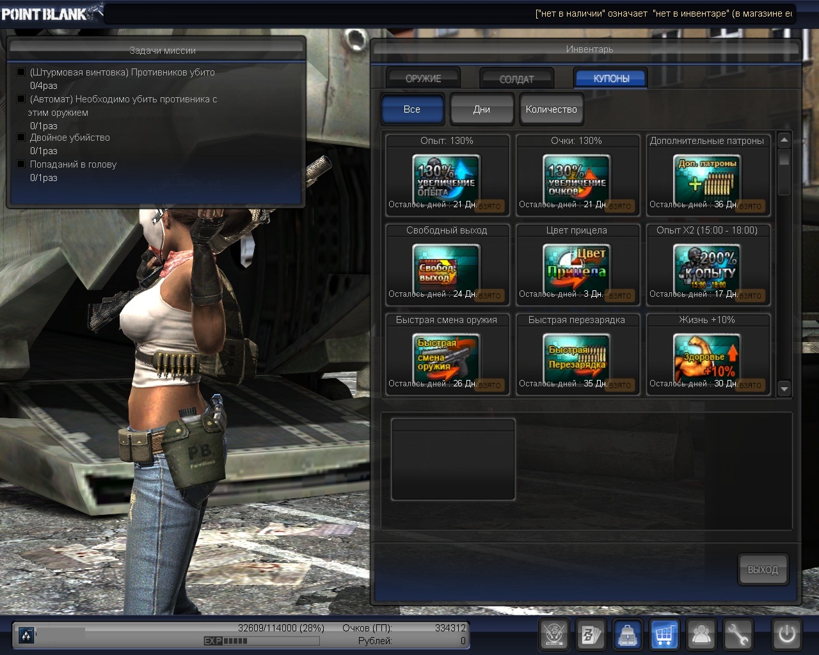The height and width of the screenshot is (655, 819).
Task: Open the community friends icon
Action: pos(701,635)
